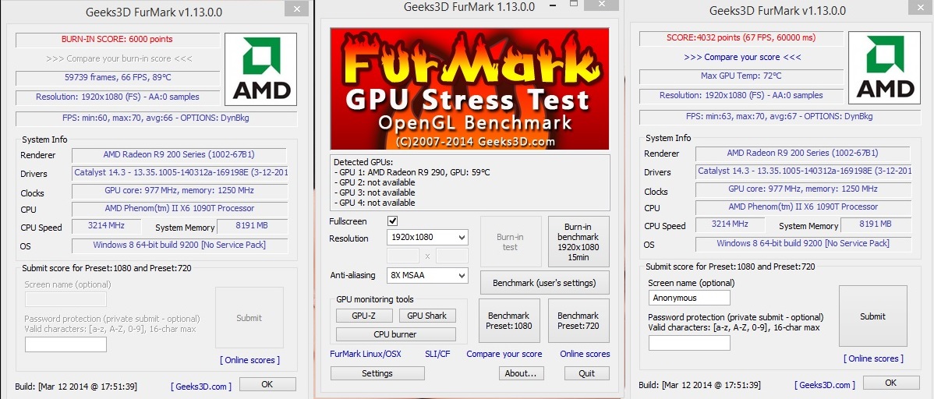934x399 pixels.
Task: Click Windows 8 64-bit OS value in benchmark window
Action: 803,244
